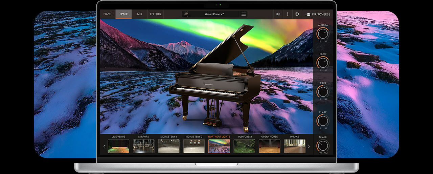Select the Old Forest space thumbnail
433x174 pixels.
[x=244, y=146]
